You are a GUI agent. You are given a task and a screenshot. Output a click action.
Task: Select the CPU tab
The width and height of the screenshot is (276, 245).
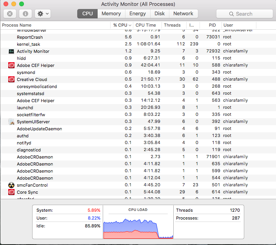pyautogui.click(x=87, y=14)
